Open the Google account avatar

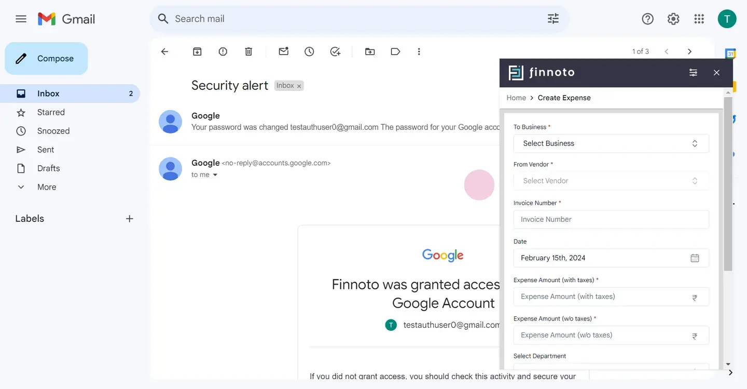(x=727, y=19)
